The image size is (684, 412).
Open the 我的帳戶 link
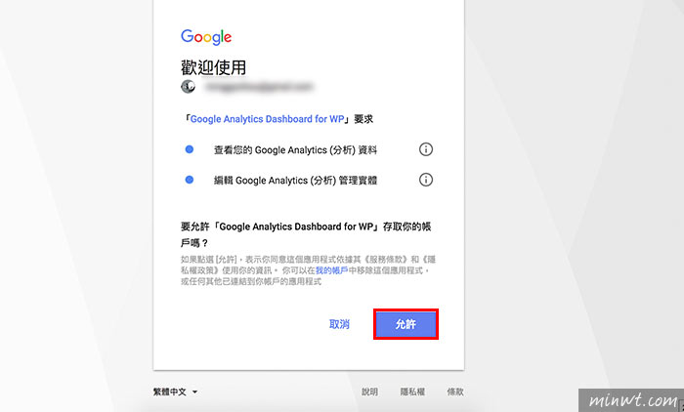tap(331, 270)
